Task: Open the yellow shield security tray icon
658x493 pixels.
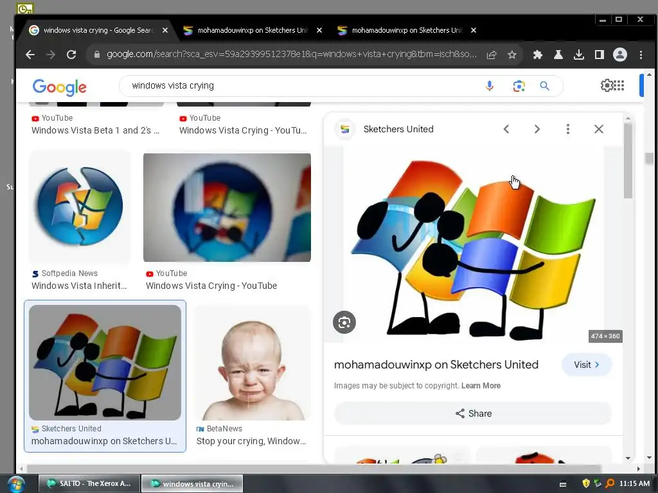Action: [x=586, y=483]
